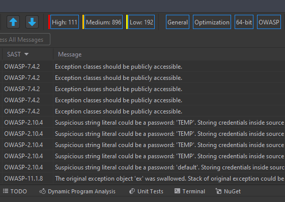Click the Unit Tests icon
This screenshot has width=285, height=202.
(132, 191)
